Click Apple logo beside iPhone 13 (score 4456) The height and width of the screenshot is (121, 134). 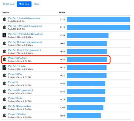[4, 83]
